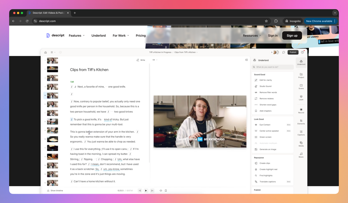Image resolution: width=348 pixels, height=203 pixels.
Task: Open the hamburger menu dropdown beside home
Action: coord(53,52)
